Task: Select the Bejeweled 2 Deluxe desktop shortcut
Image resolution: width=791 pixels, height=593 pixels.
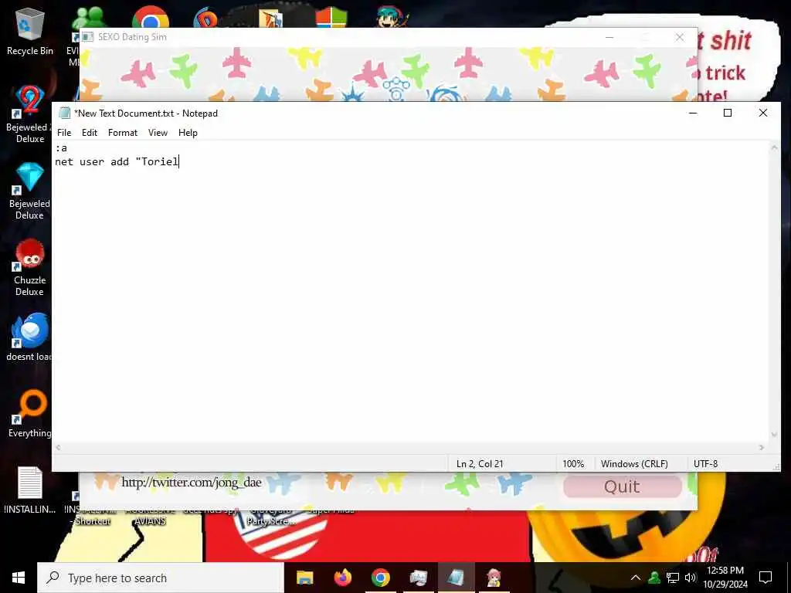Action: pos(29,114)
